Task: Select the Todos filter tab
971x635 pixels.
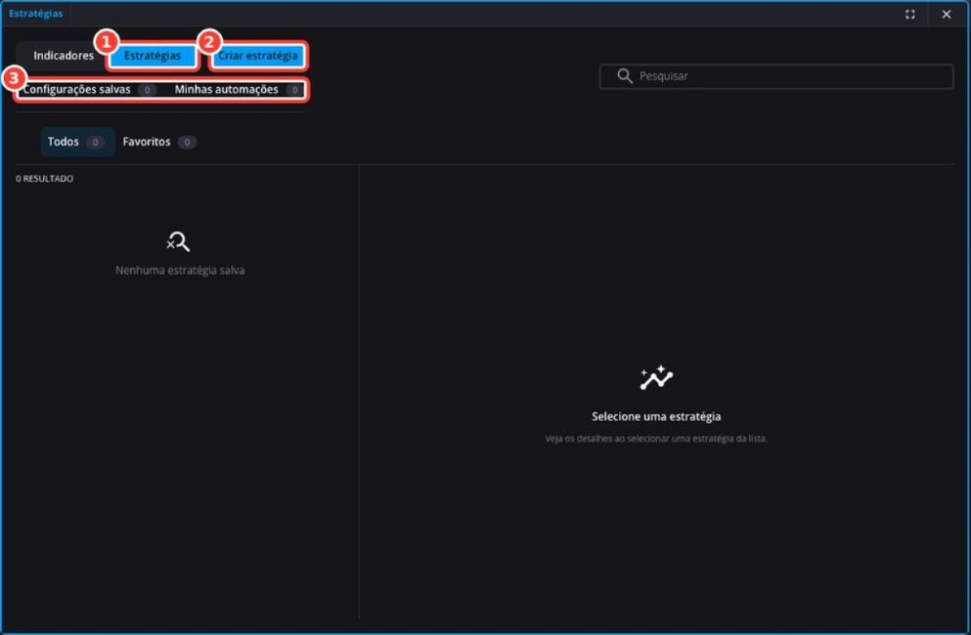Action: [x=77, y=142]
